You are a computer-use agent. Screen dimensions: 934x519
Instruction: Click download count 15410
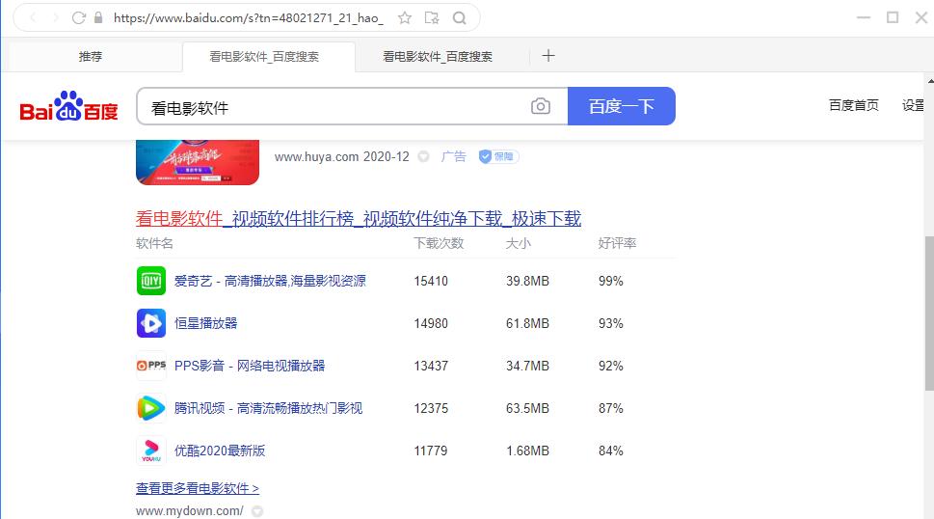coord(431,281)
